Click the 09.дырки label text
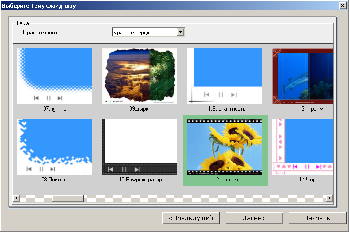Image resolution: width=349 pixels, height=232 pixels. pos(140,109)
